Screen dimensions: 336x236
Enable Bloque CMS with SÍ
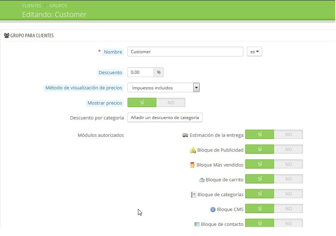(260, 208)
